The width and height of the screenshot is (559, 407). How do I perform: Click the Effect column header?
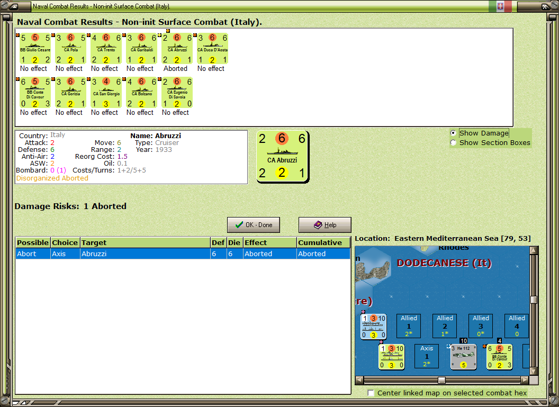click(270, 243)
